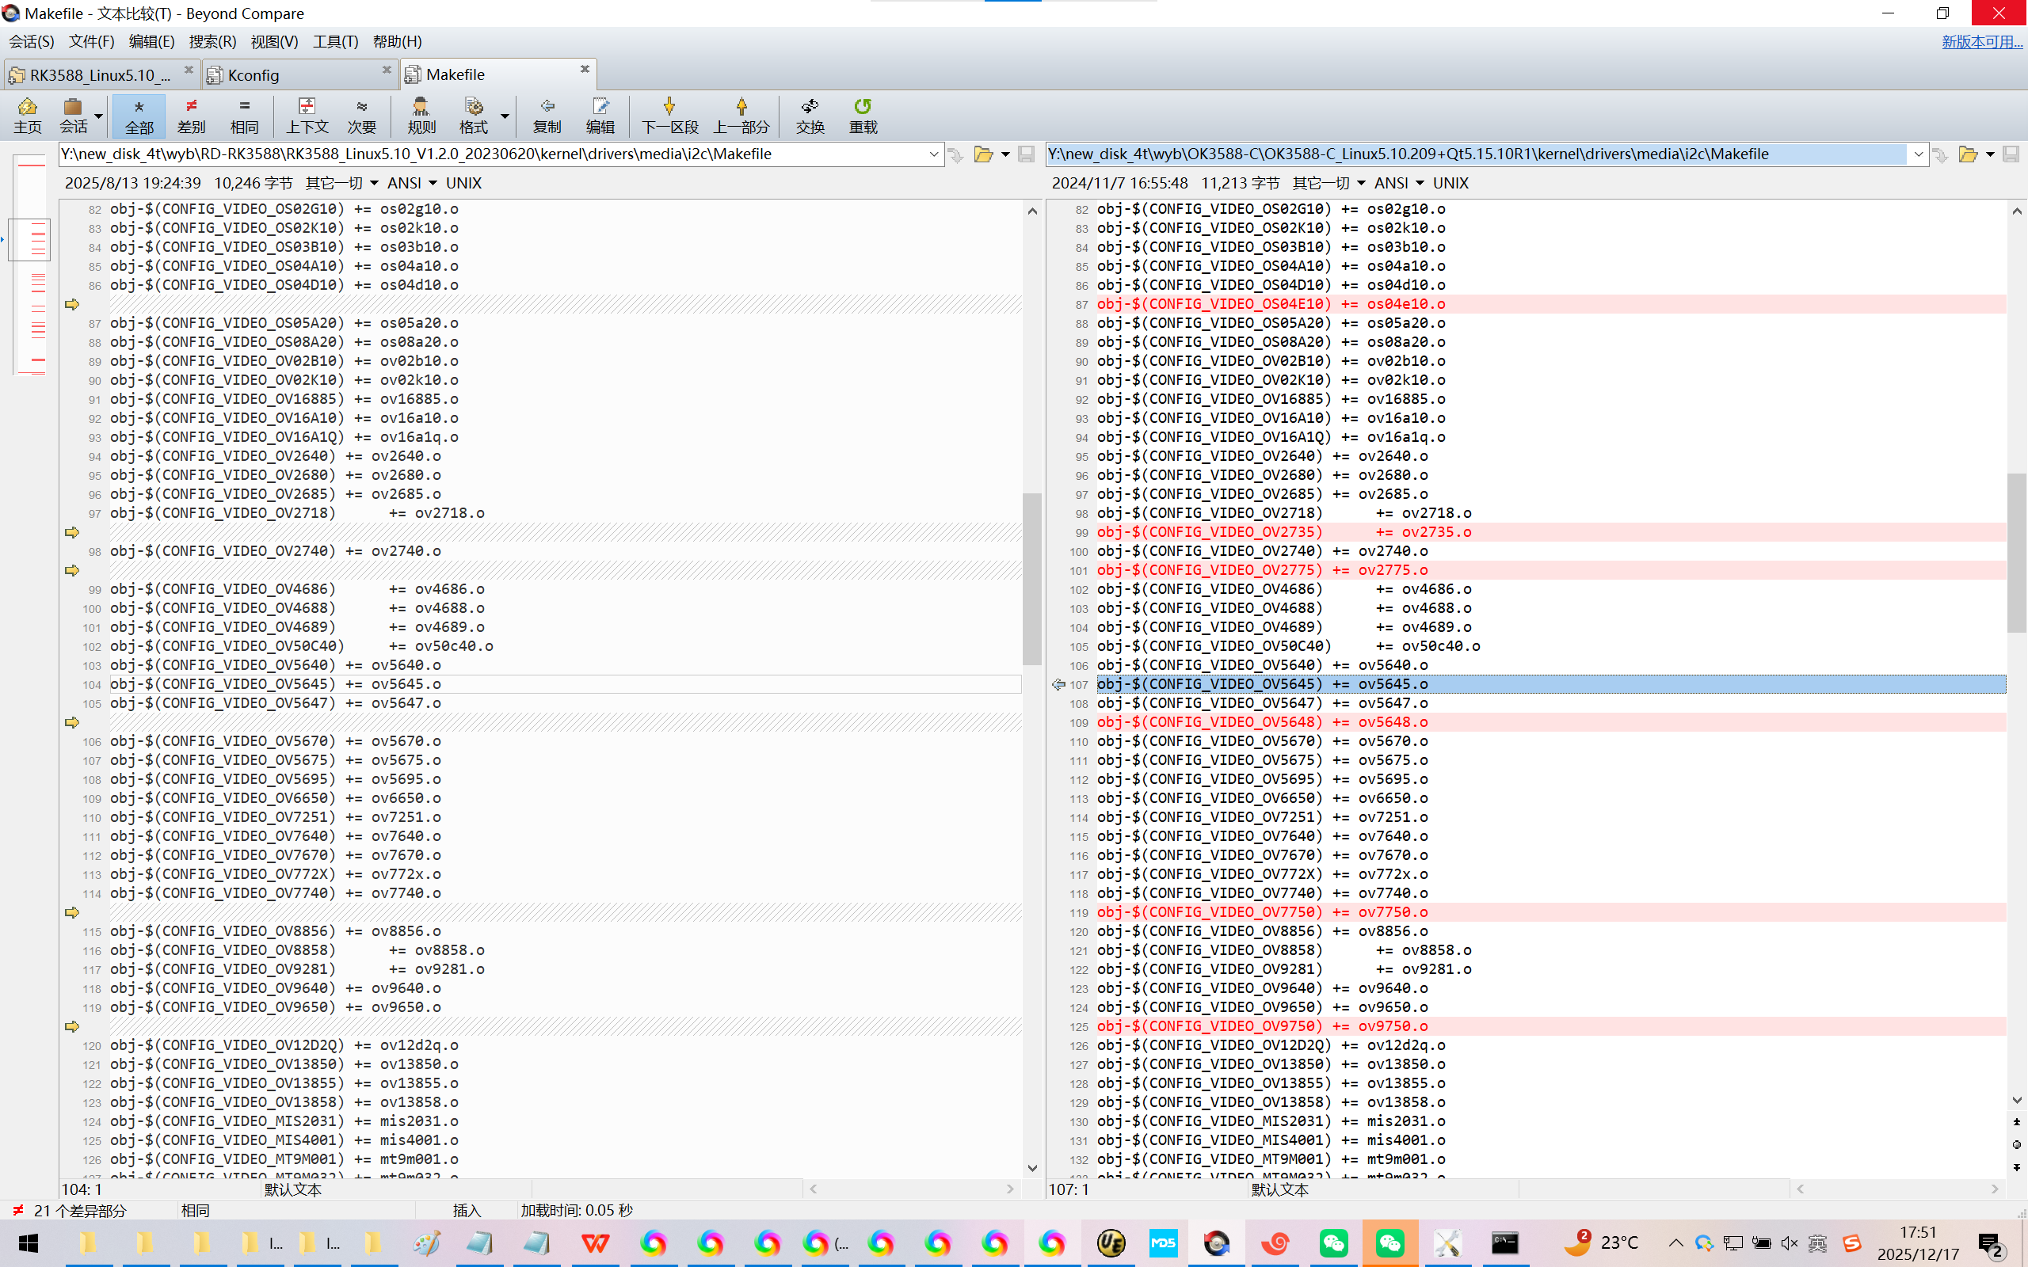Open the Search (搜索) menu
The height and width of the screenshot is (1267, 2028).
pyautogui.click(x=212, y=41)
